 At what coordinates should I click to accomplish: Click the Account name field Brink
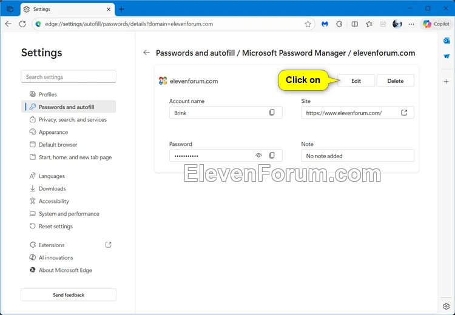226,113
